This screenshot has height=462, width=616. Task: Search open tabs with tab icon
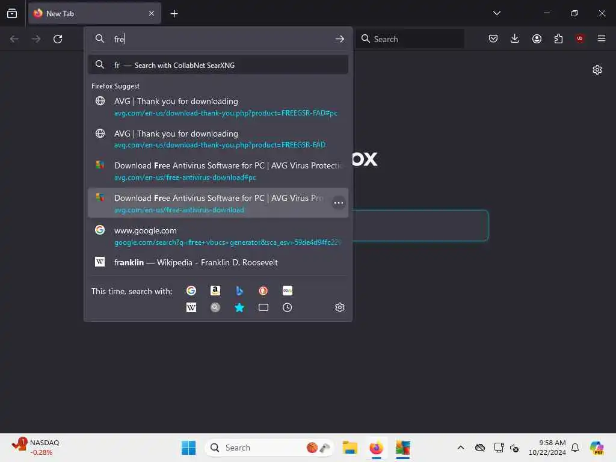(x=263, y=307)
